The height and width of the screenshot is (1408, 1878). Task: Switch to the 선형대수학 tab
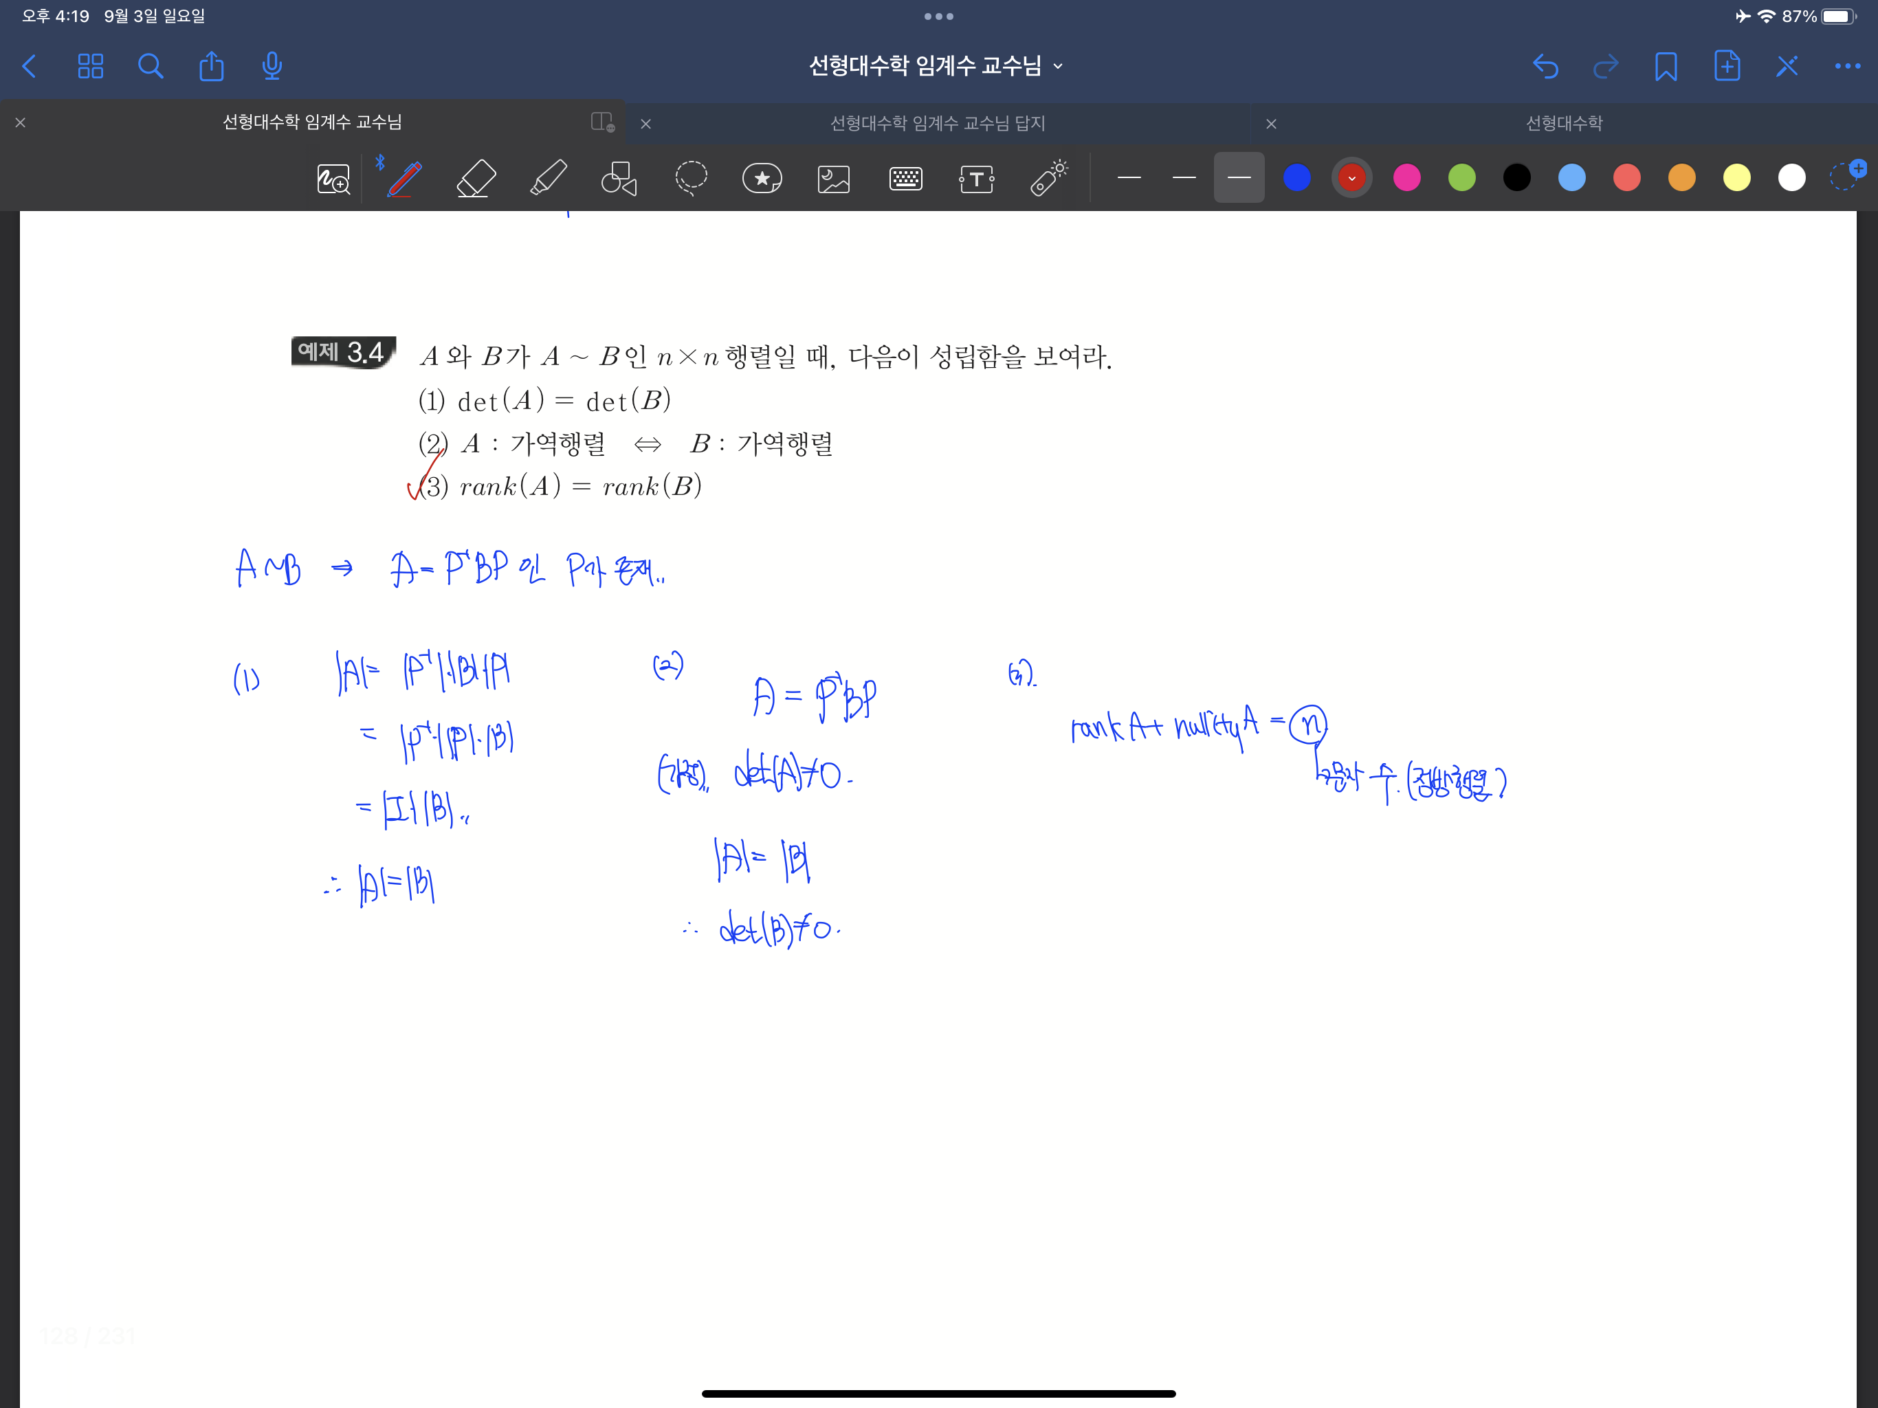point(1564,123)
